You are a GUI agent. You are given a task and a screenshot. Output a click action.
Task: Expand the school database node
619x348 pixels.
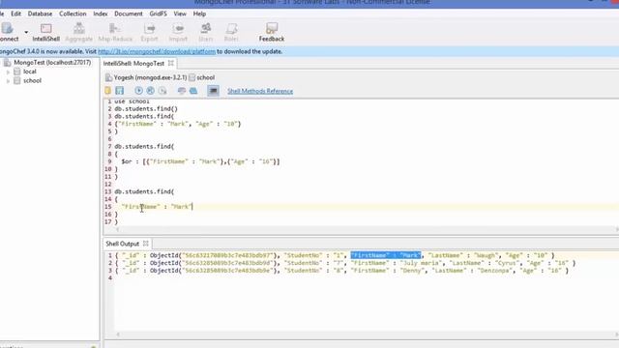point(8,81)
